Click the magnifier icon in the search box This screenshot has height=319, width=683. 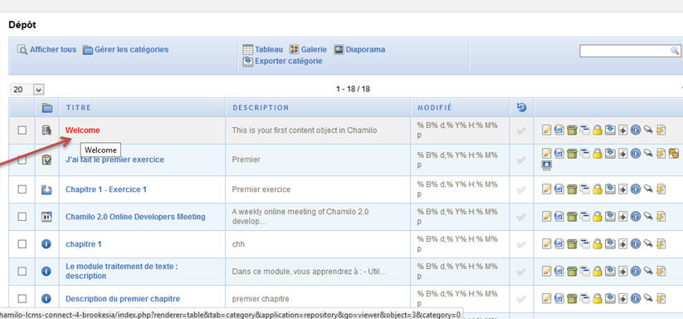click(x=675, y=51)
